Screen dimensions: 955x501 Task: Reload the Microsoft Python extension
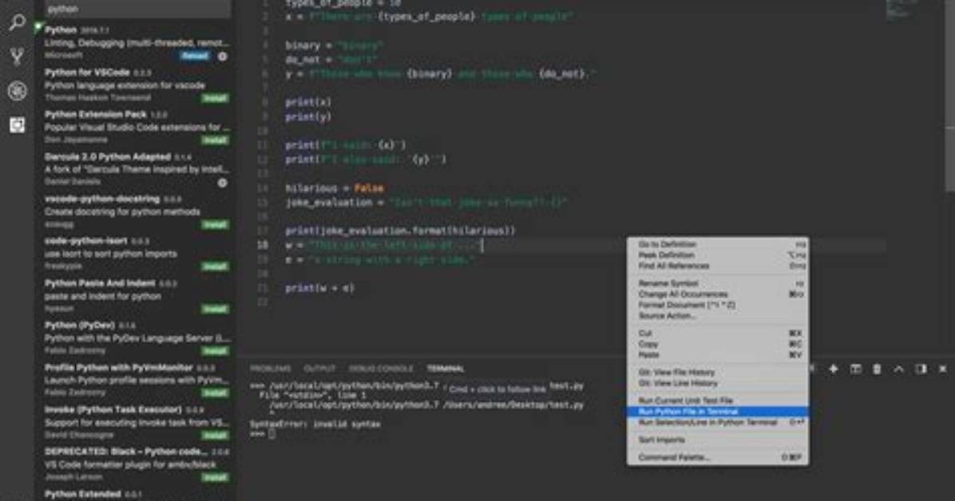point(194,56)
